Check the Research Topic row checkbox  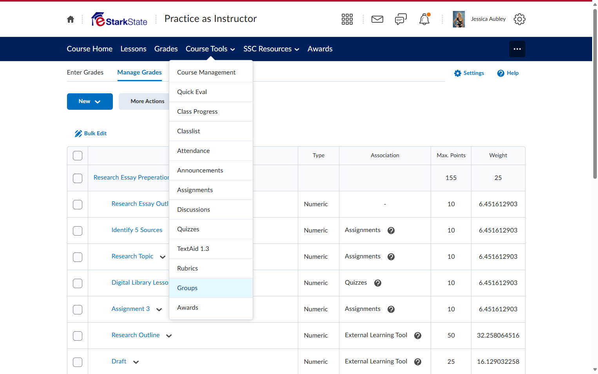[78, 257]
